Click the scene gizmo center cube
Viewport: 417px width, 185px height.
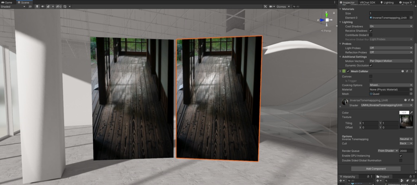click(327, 20)
